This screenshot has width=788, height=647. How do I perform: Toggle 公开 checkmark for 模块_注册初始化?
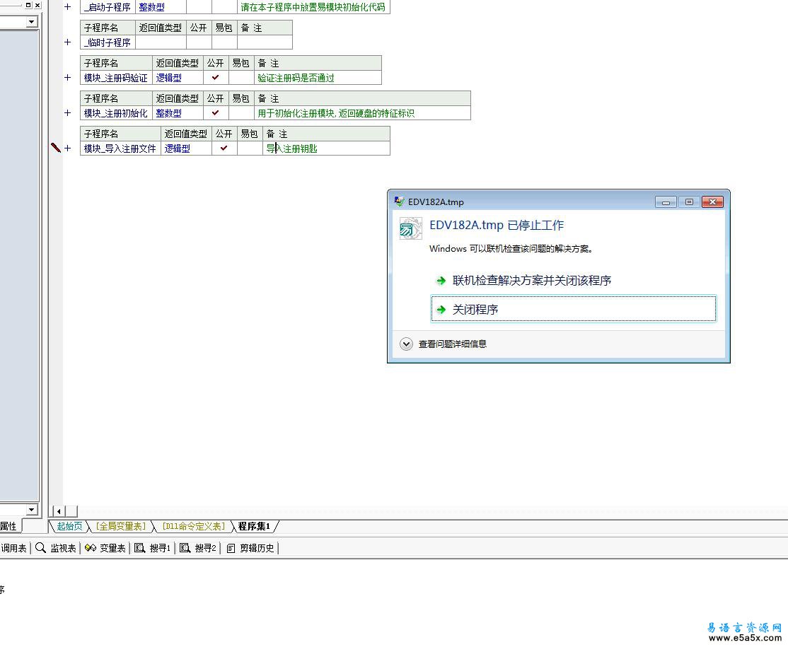pyautogui.click(x=216, y=113)
